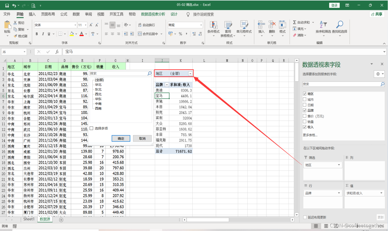Click the Add new sheet plus icon
This screenshot has height=231, width=388.
pos(61,220)
